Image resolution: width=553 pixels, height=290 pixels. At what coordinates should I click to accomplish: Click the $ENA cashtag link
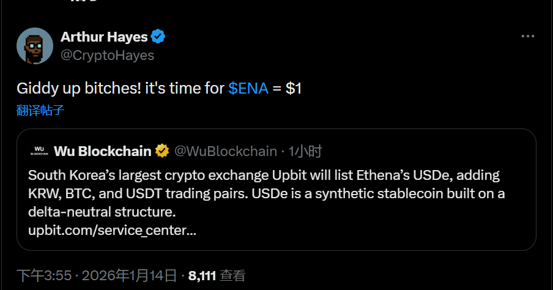[x=248, y=88]
